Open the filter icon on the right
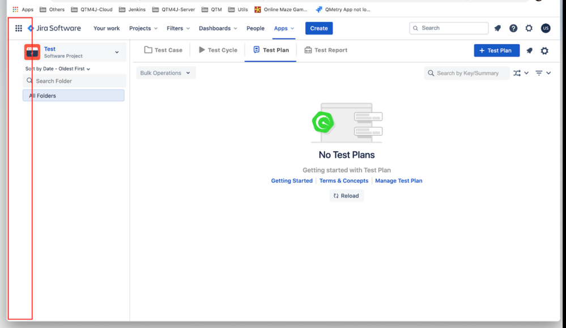 541,72
